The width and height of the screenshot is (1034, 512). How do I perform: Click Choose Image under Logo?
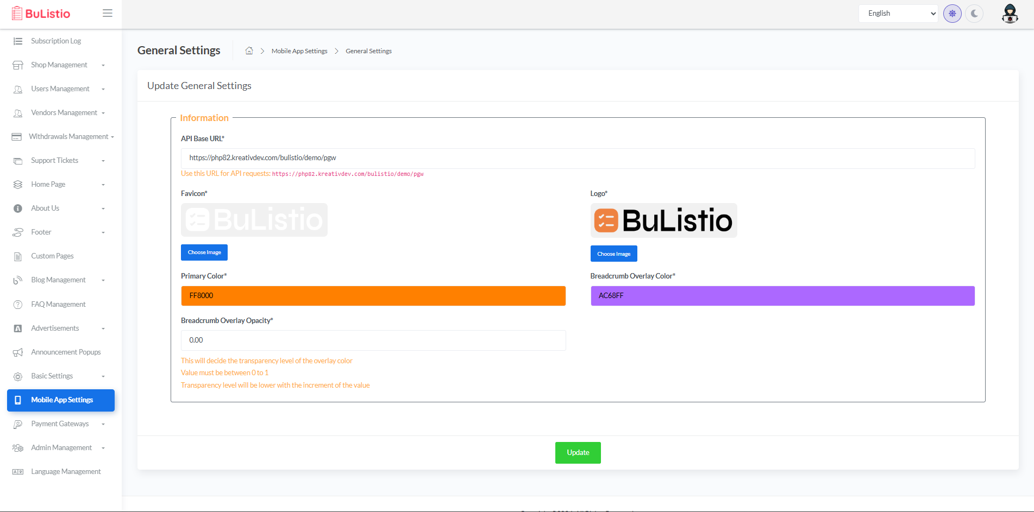[x=614, y=254]
